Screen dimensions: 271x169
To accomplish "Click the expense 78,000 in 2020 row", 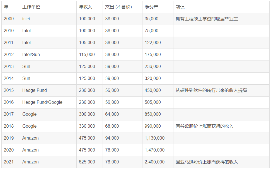I will coord(112,150).
